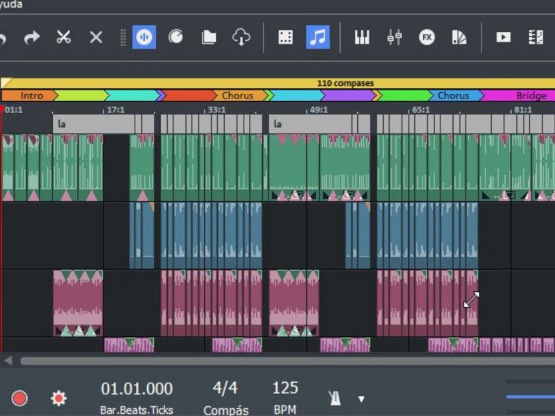
Task: Click the cloud download icon
Action: pyautogui.click(x=241, y=37)
